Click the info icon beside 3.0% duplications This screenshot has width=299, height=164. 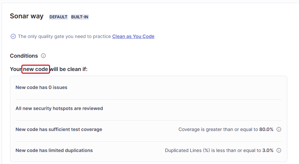(x=279, y=150)
